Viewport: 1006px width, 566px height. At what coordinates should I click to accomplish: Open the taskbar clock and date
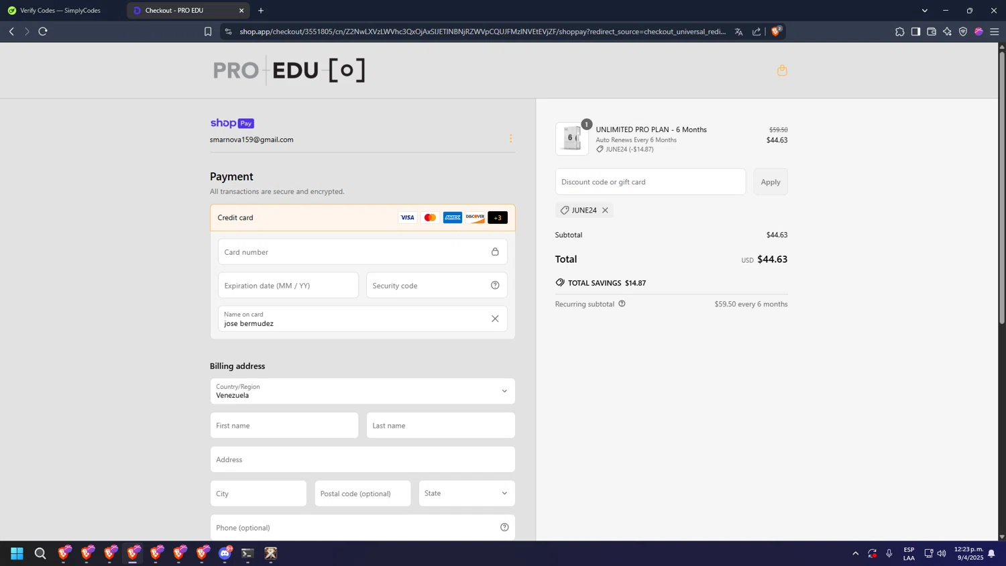968,553
